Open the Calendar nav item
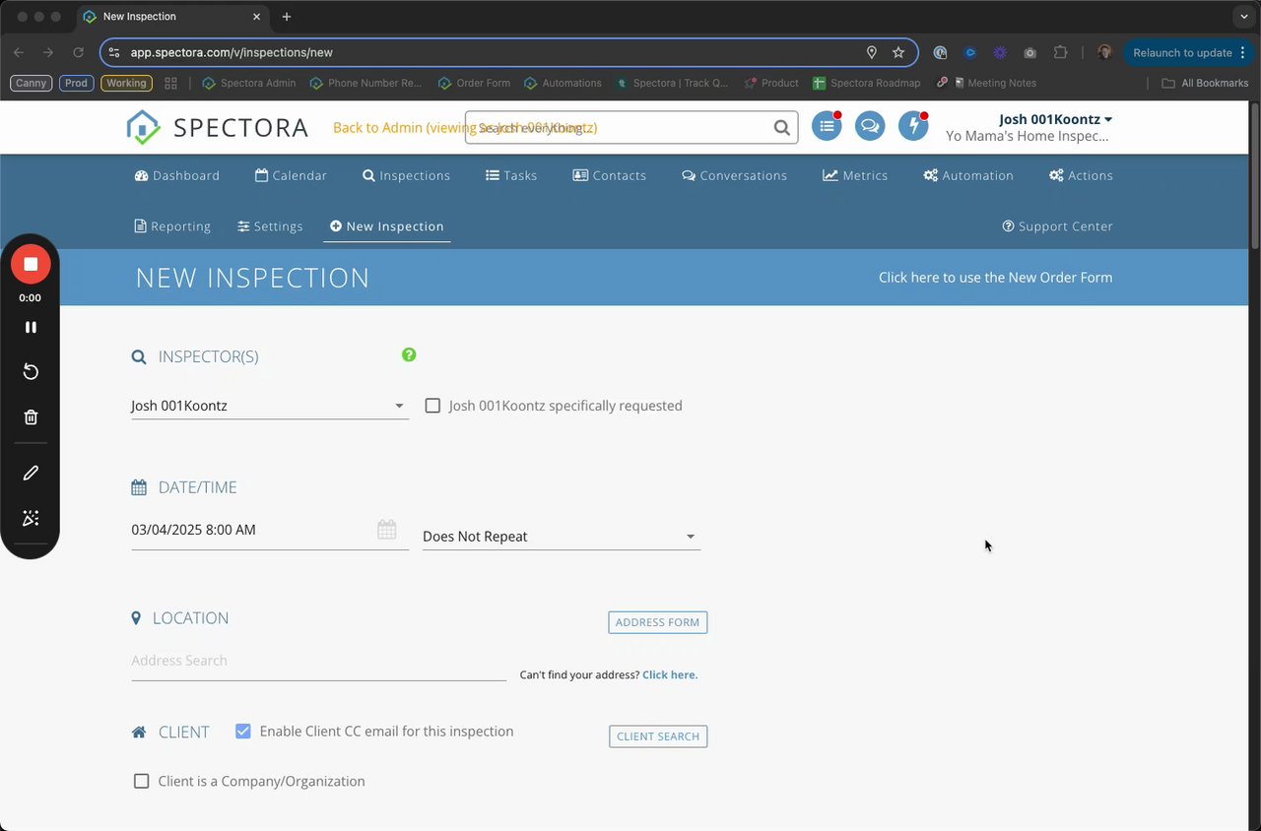Viewport: 1261px width, 831px height. click(x=291, y=175)
